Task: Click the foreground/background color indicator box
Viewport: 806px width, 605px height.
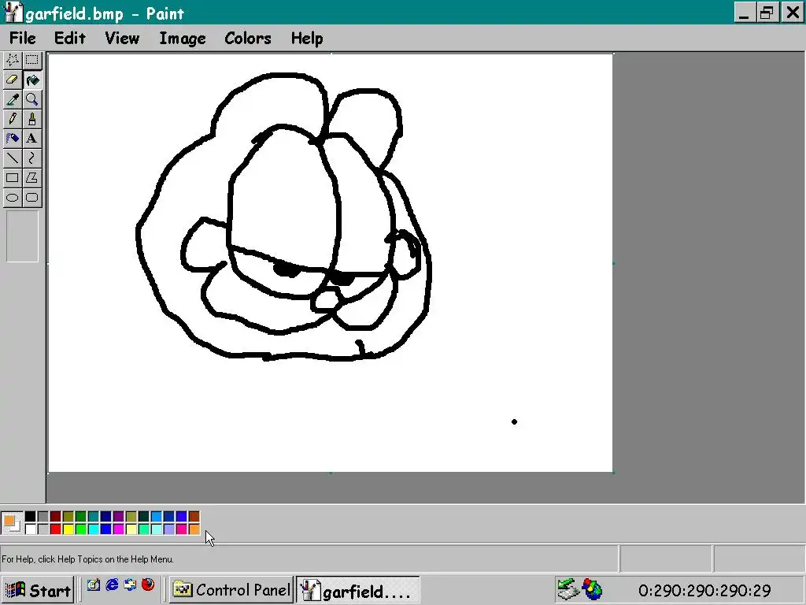Action: pos(12,523)
